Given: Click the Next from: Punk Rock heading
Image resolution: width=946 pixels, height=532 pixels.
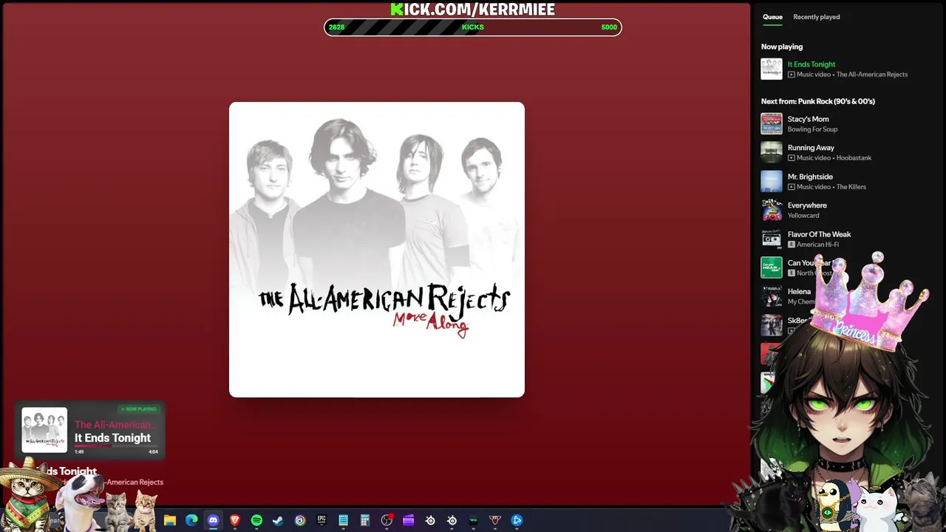Looking at the screenshot, I should (x=818, y=101).
